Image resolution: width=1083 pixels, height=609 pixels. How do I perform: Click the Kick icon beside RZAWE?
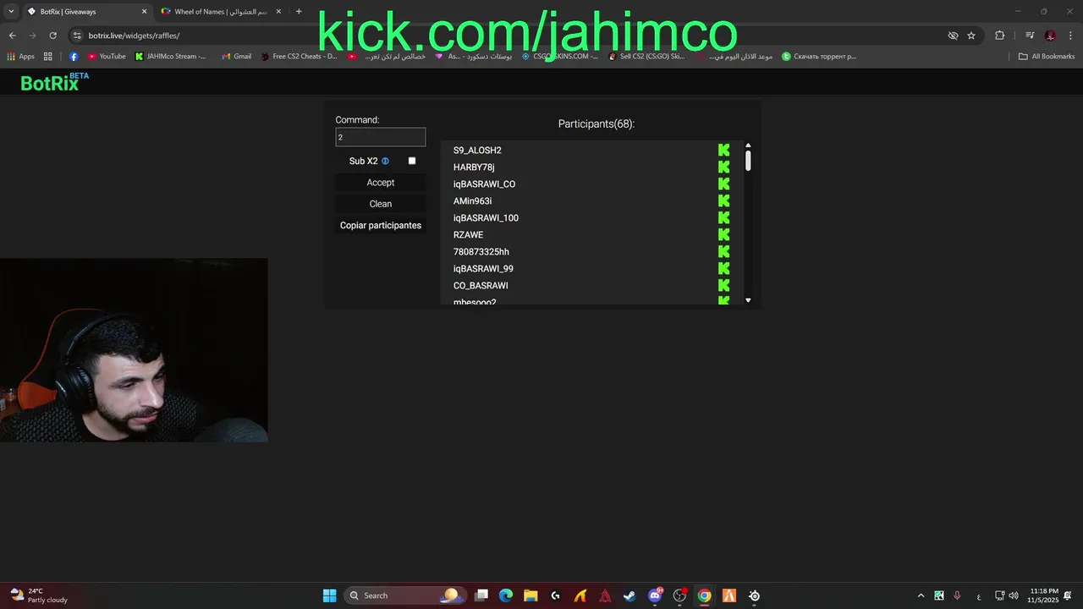pos(723,234)
